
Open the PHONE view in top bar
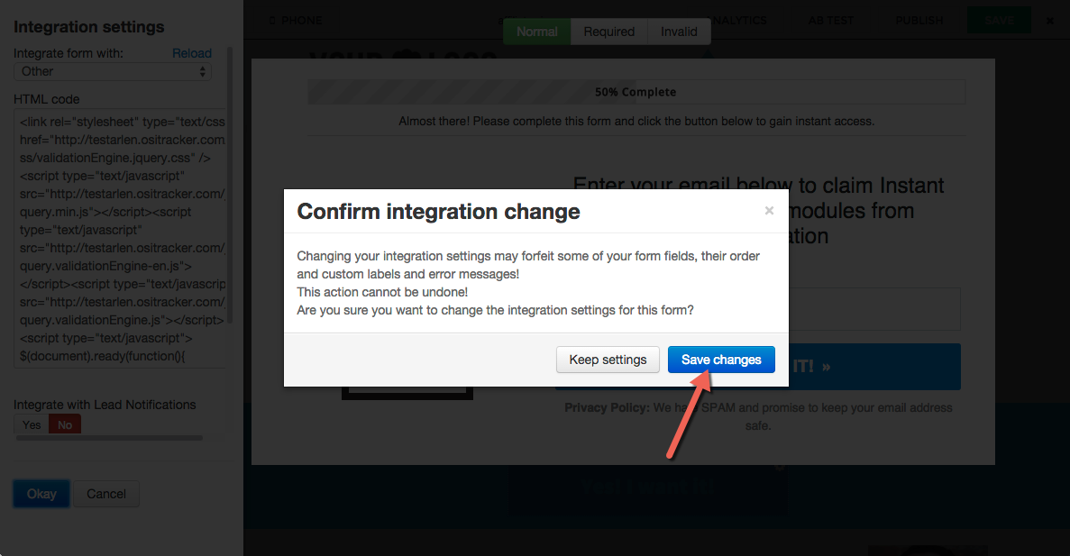(x=295, y=21)
